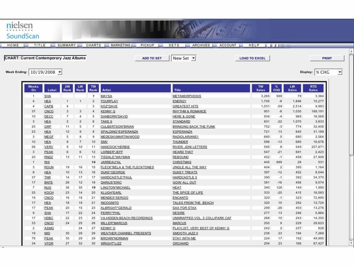Select the HOME navigation item
Image resolution: width=354 pixels, height=266 pixels.
click(x=13, y=45)
